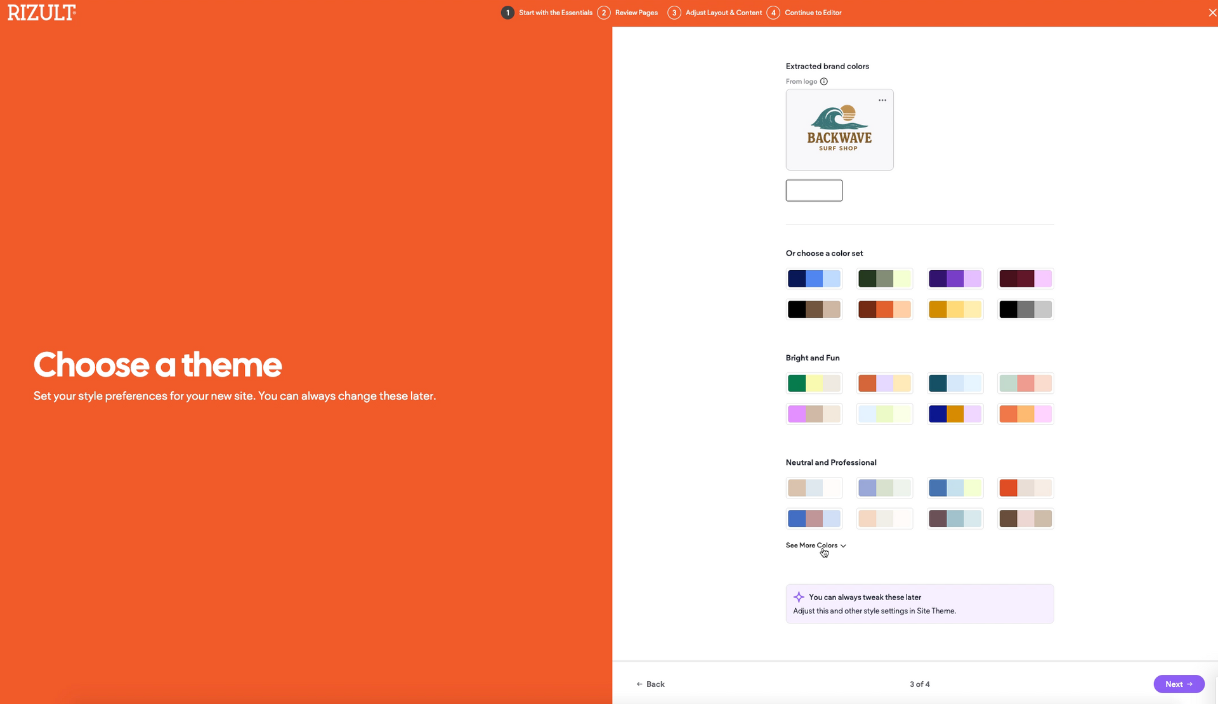Pick the purple violet color set
This screenshot has height=704, width=1218.
[955, 278]
